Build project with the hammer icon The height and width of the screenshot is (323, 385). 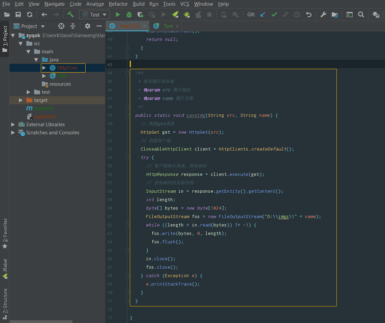click(70, 15)
